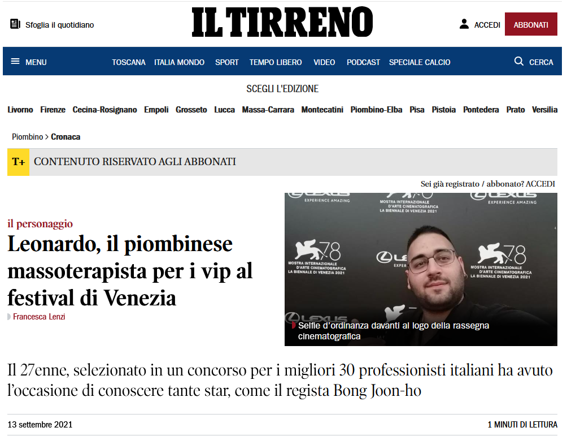Click the user profile icon near ACCEDI

point(464,24)
